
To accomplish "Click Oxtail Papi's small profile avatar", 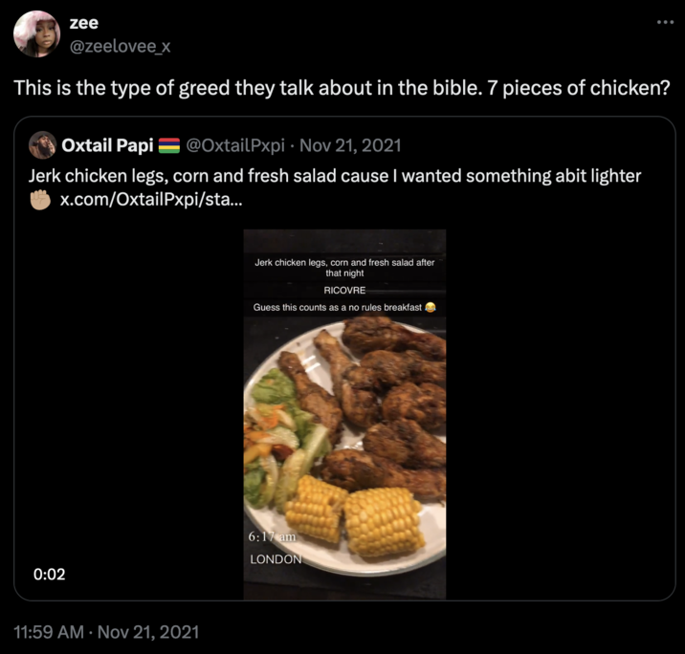I will [42, 145].
